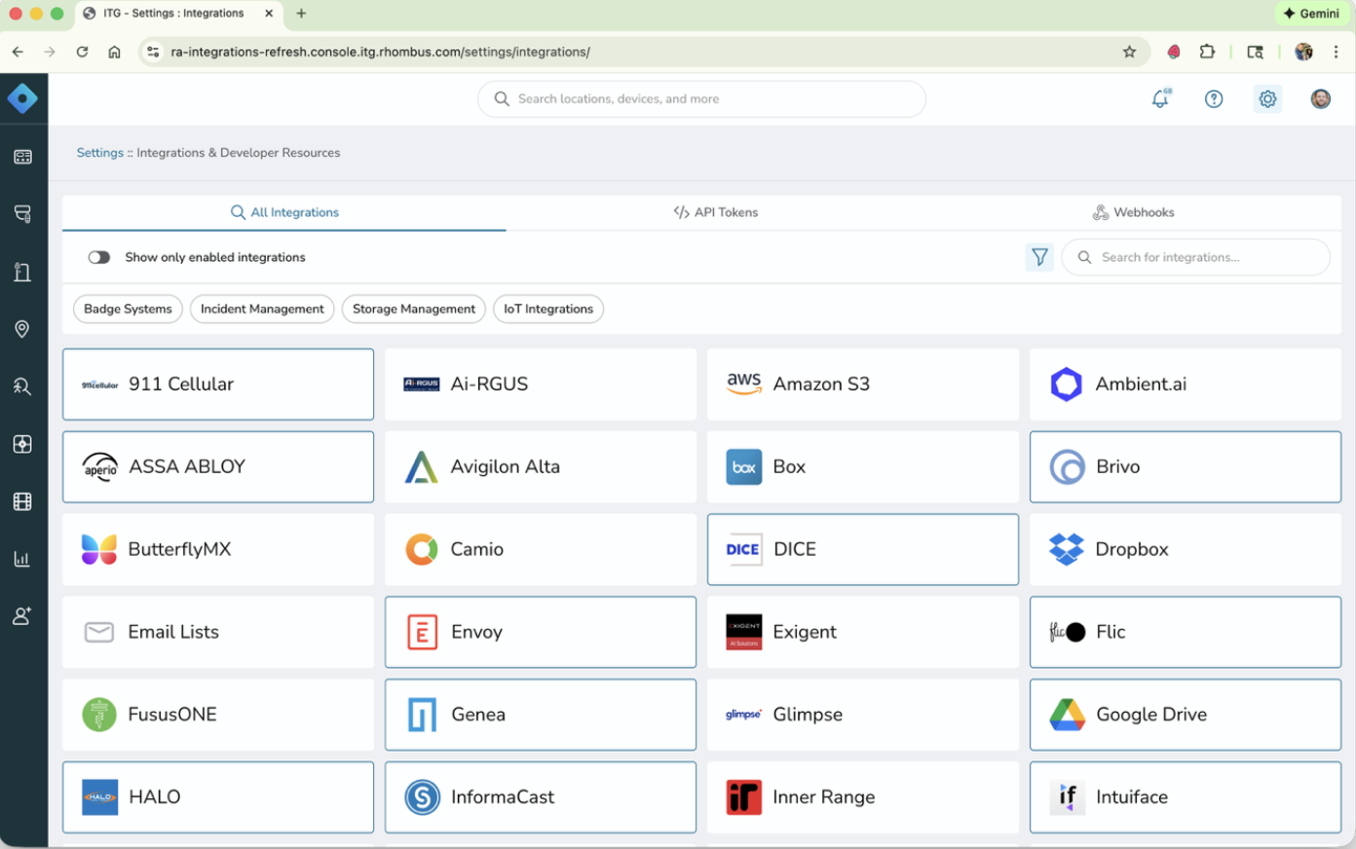Enable the Show only enabled integrations switch
1356x849 pixels.
click(x=99, y=257)
